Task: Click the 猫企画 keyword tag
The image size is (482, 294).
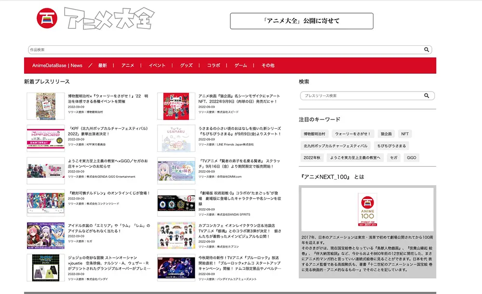Action: [386, 134]
